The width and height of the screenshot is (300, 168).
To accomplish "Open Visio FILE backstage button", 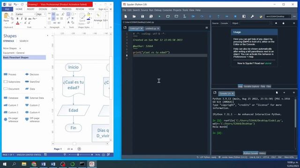I will 7,9.
